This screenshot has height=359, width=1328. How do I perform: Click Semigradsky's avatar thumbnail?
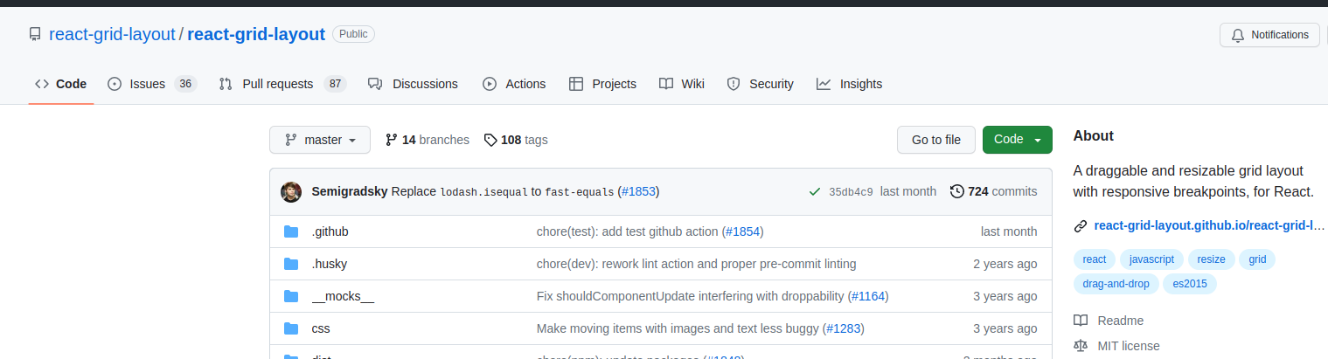point(291,191)
